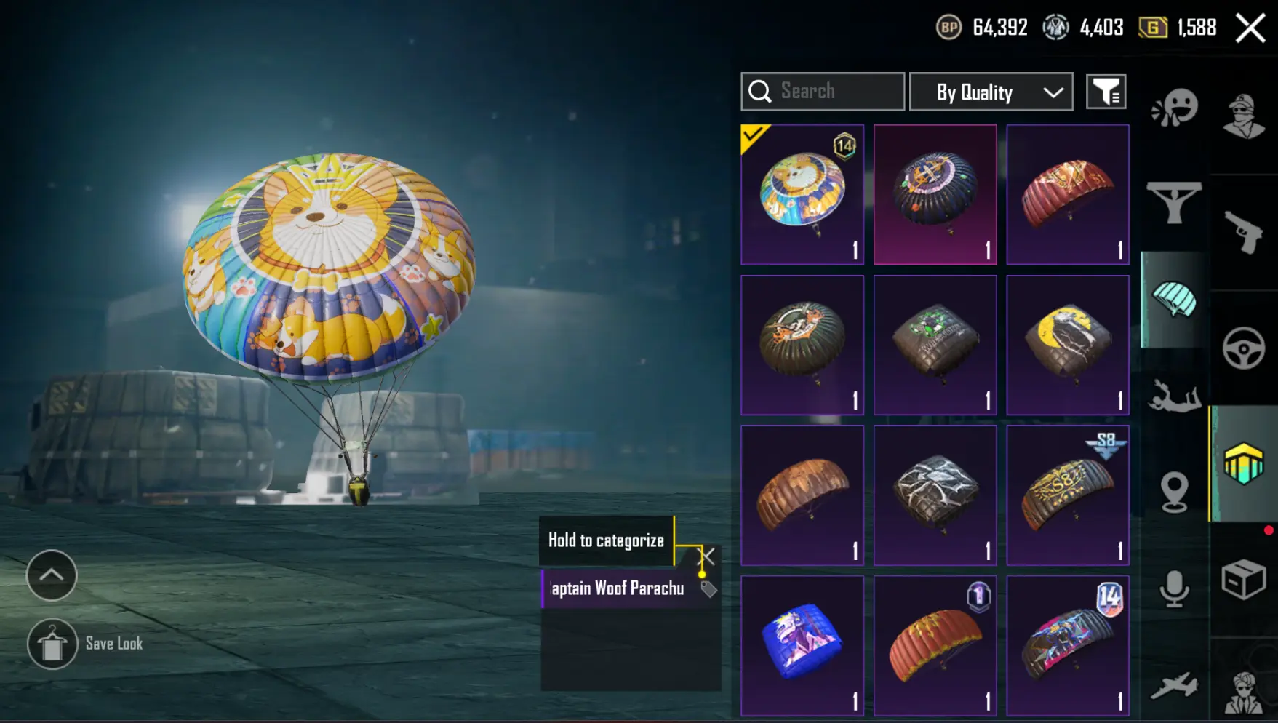Screen dimensions: 1278x723
Task: Open the pistol weapon skins category
Action: [1243, 232]
